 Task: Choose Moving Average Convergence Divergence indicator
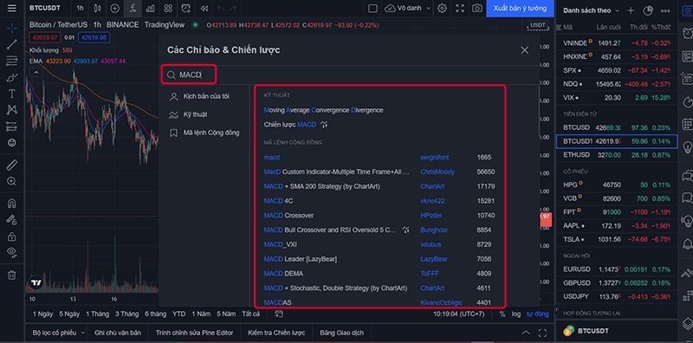click(x=323, y=110)
